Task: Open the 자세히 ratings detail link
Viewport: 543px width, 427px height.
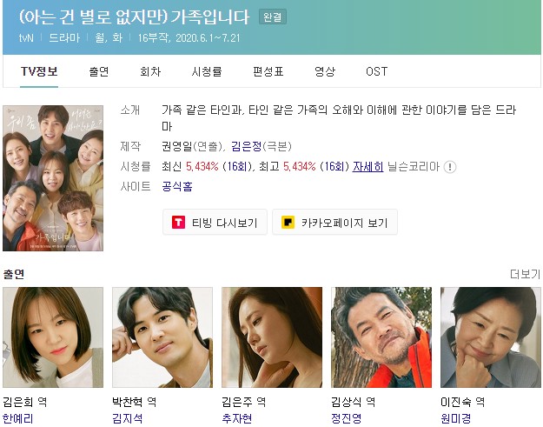Action: [x=368, y=167]
